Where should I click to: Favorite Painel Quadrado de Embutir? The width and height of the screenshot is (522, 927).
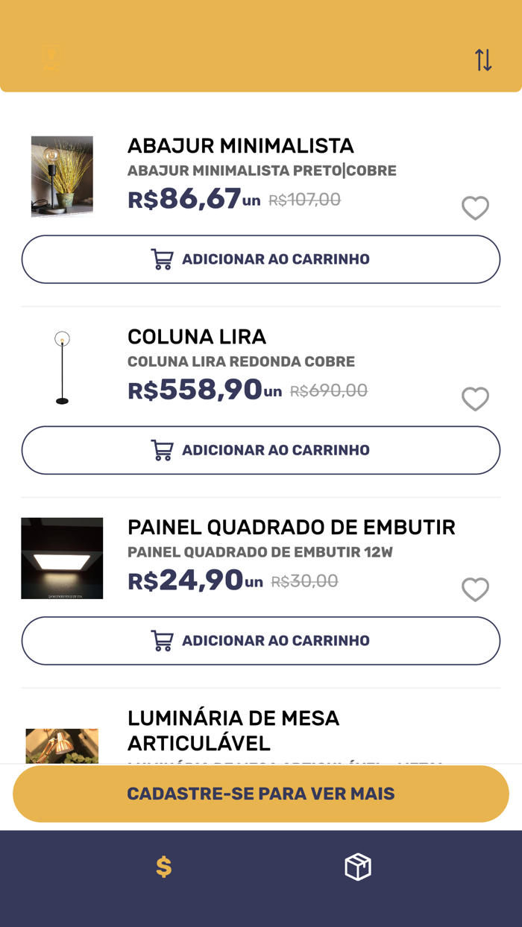pos(476,589)
